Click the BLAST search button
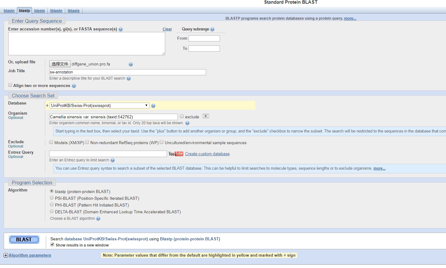This screenshot has width=446, height=268. (x=24, y=239)
